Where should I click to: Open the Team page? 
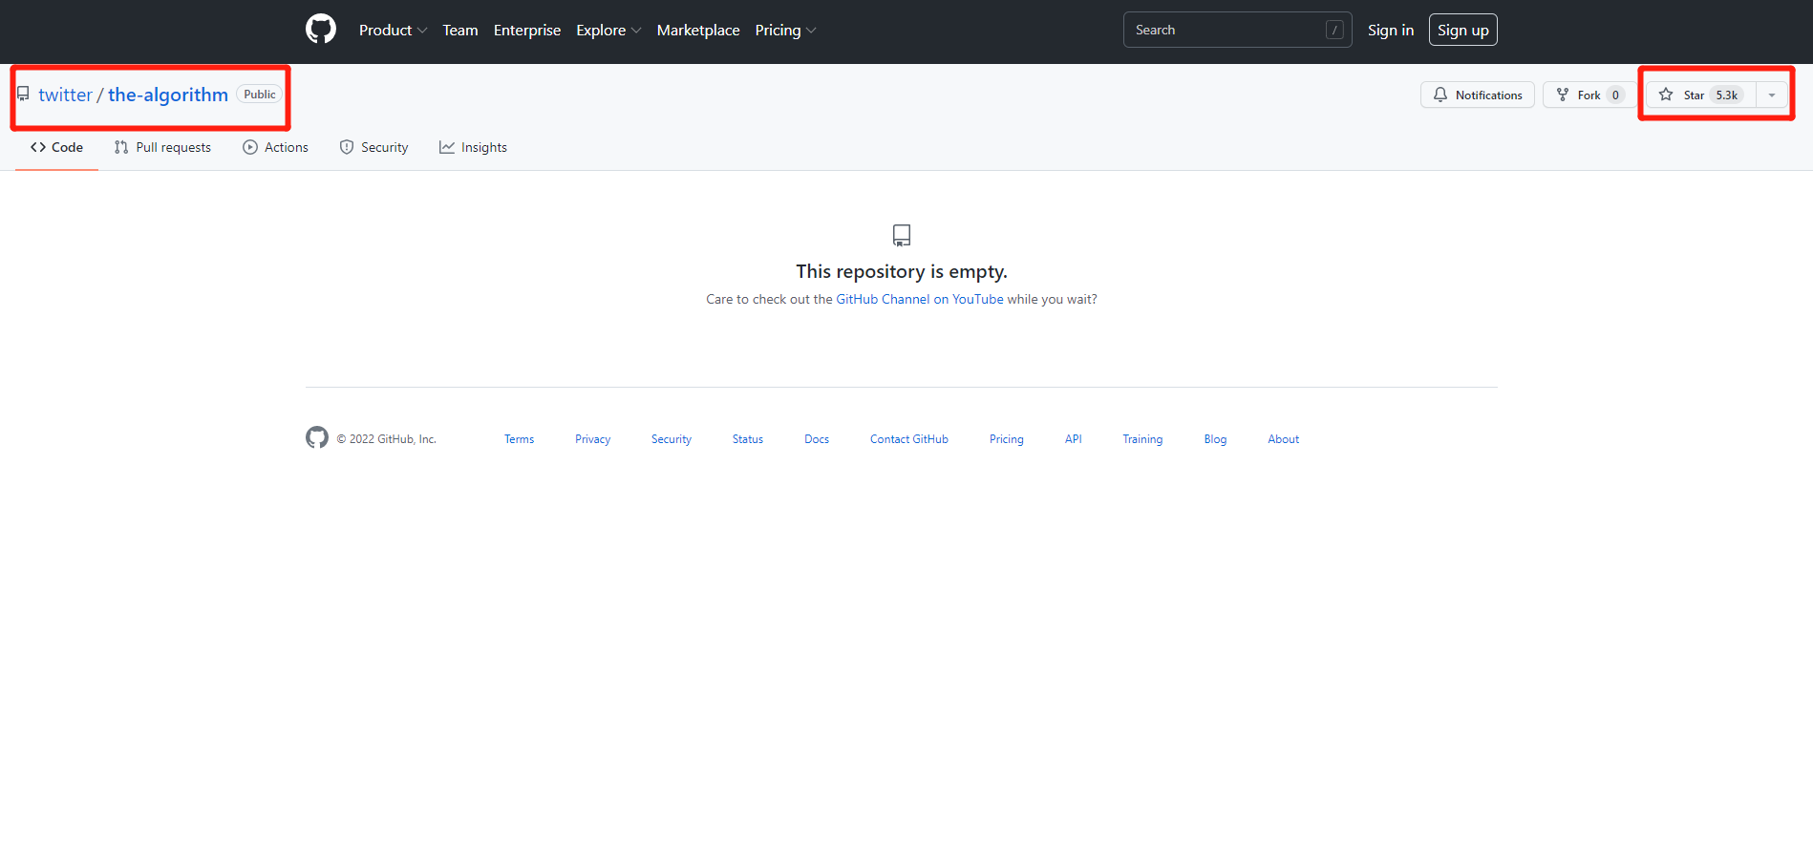point(460,31)
